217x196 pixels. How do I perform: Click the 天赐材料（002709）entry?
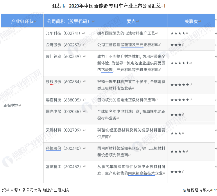point(63,130)
